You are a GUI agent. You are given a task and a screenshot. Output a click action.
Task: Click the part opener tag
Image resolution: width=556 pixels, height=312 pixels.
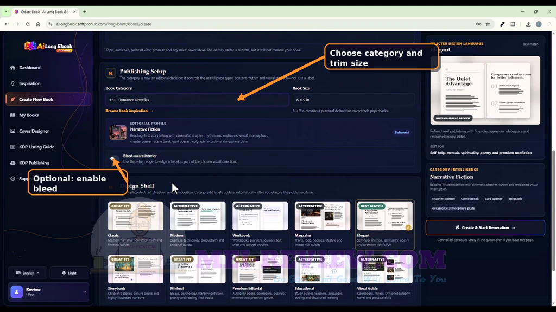(493, 199)
